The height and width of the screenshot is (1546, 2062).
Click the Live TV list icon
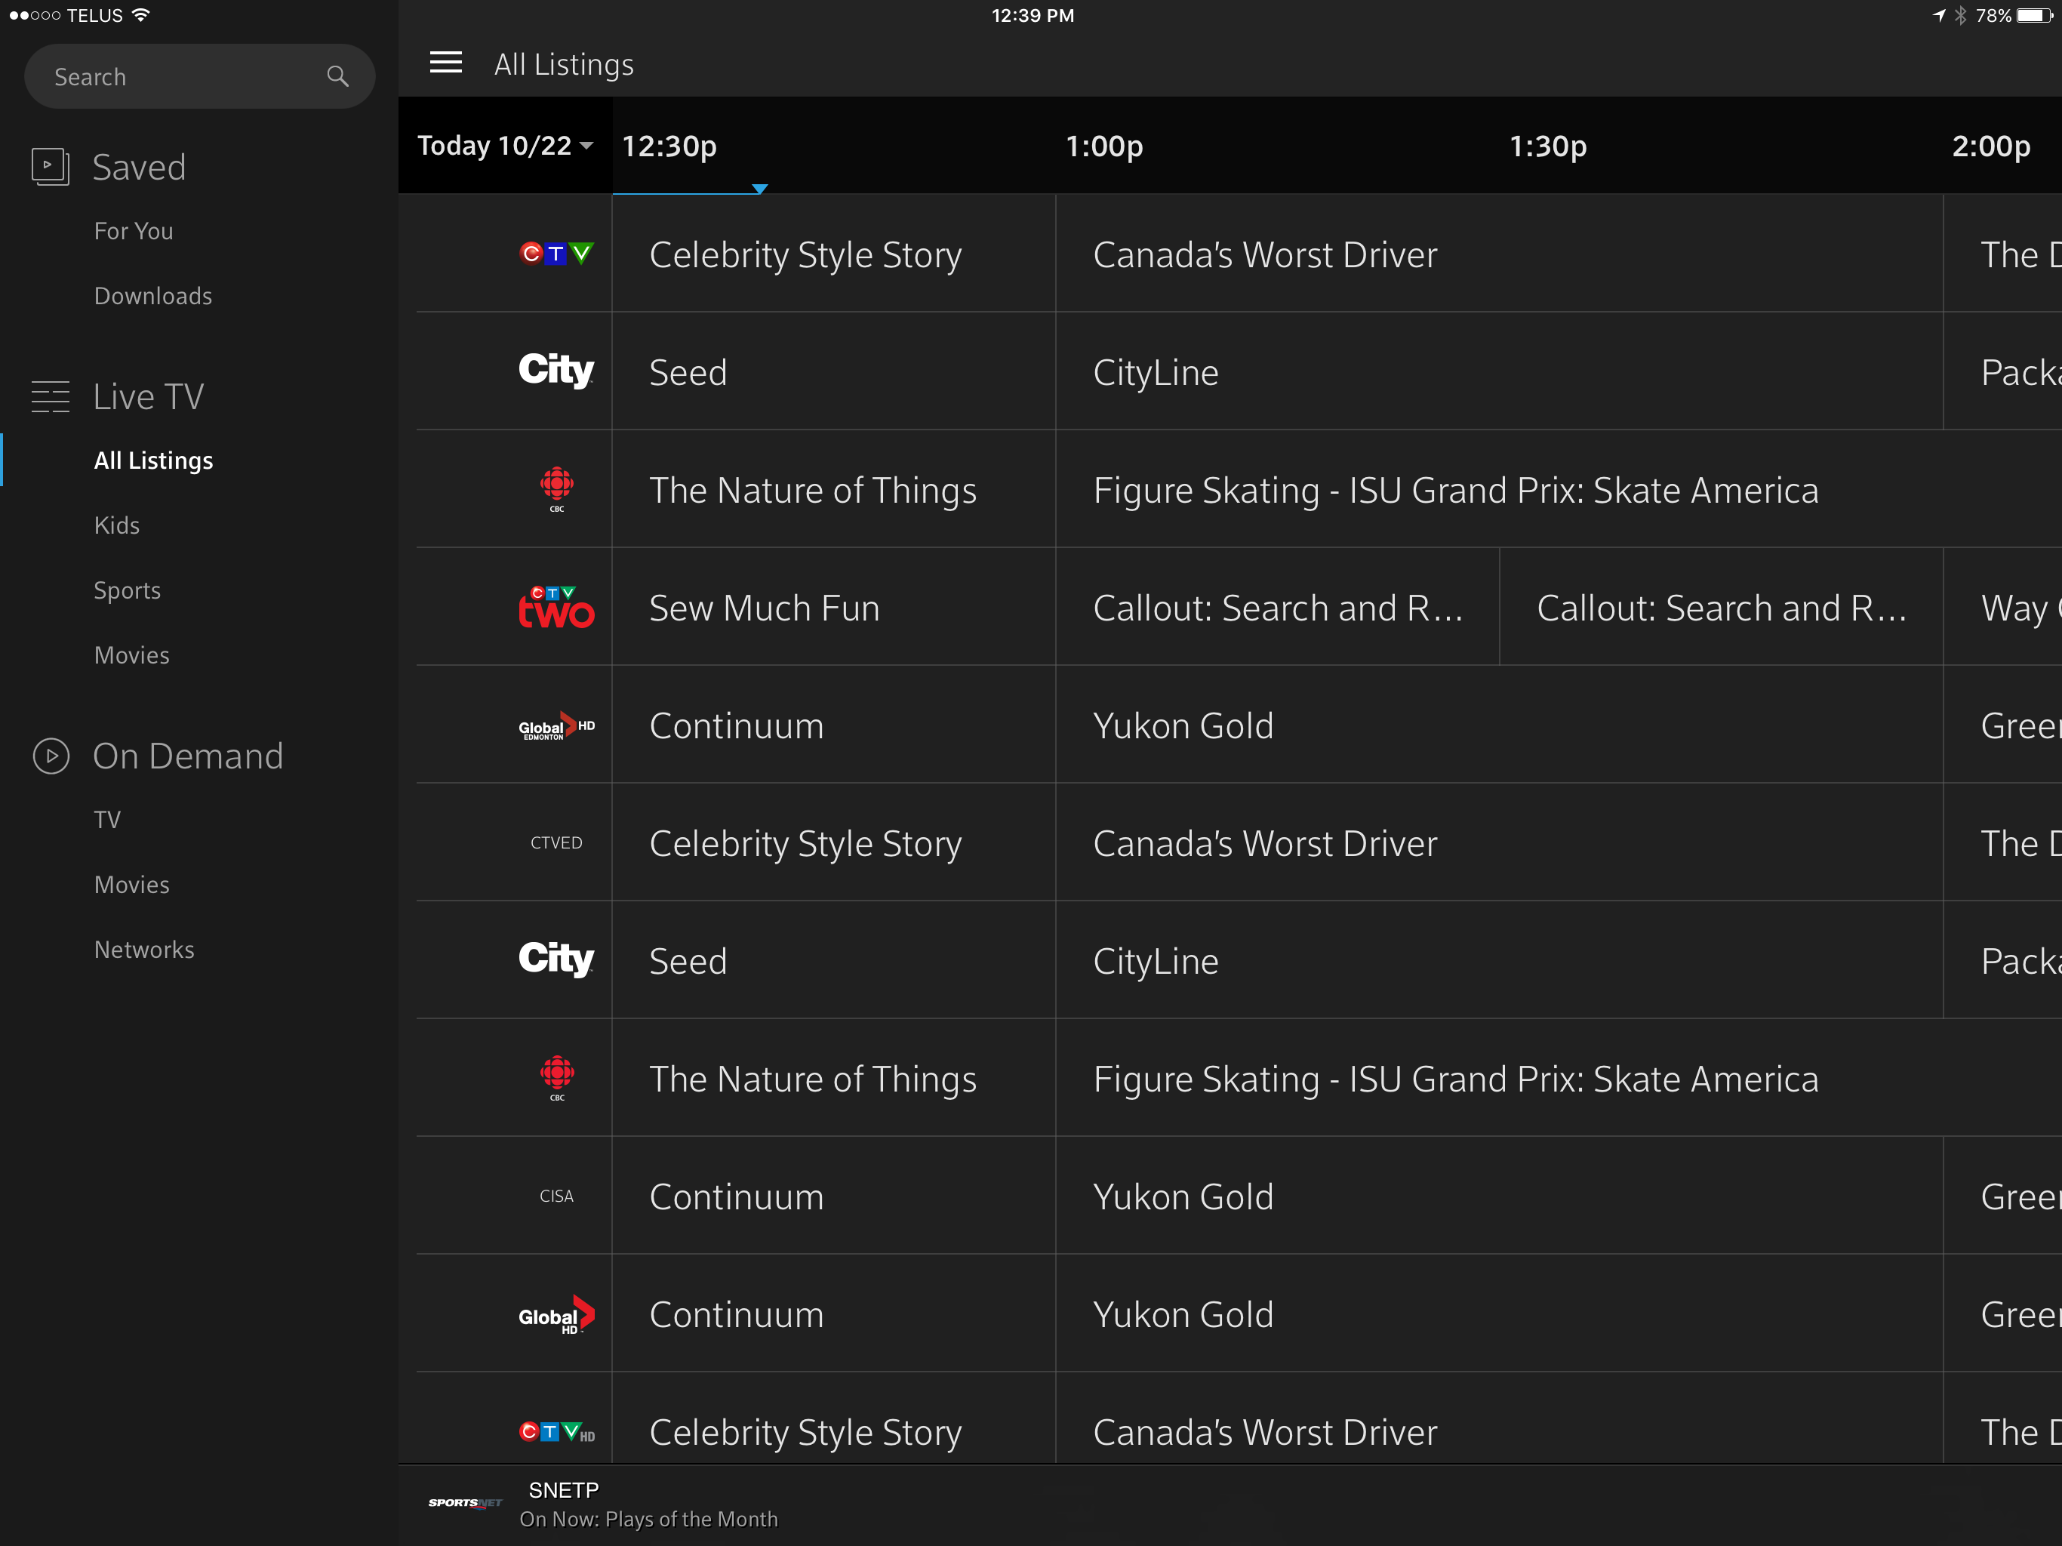(x=51, y=396)
